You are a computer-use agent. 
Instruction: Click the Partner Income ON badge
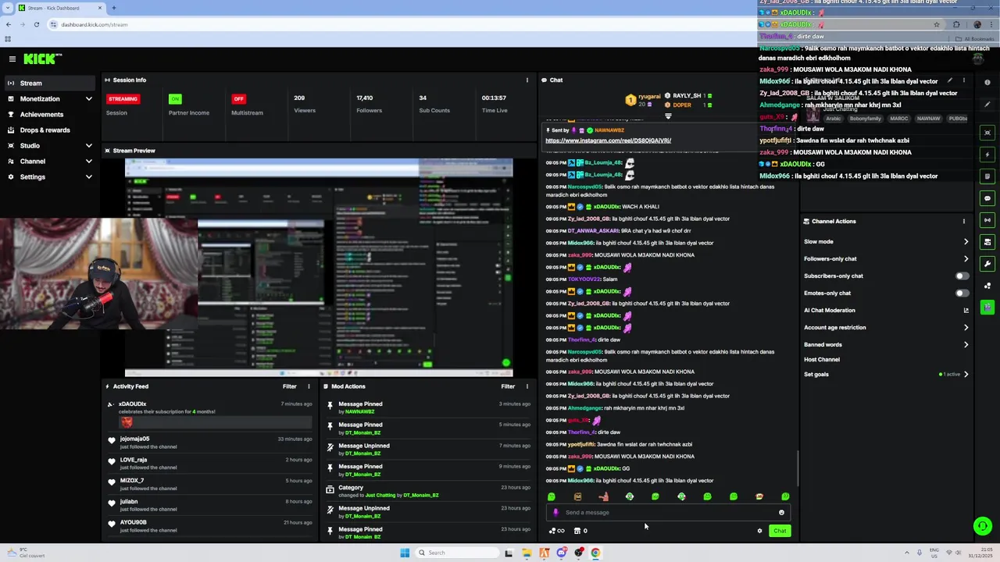[175, 99]
